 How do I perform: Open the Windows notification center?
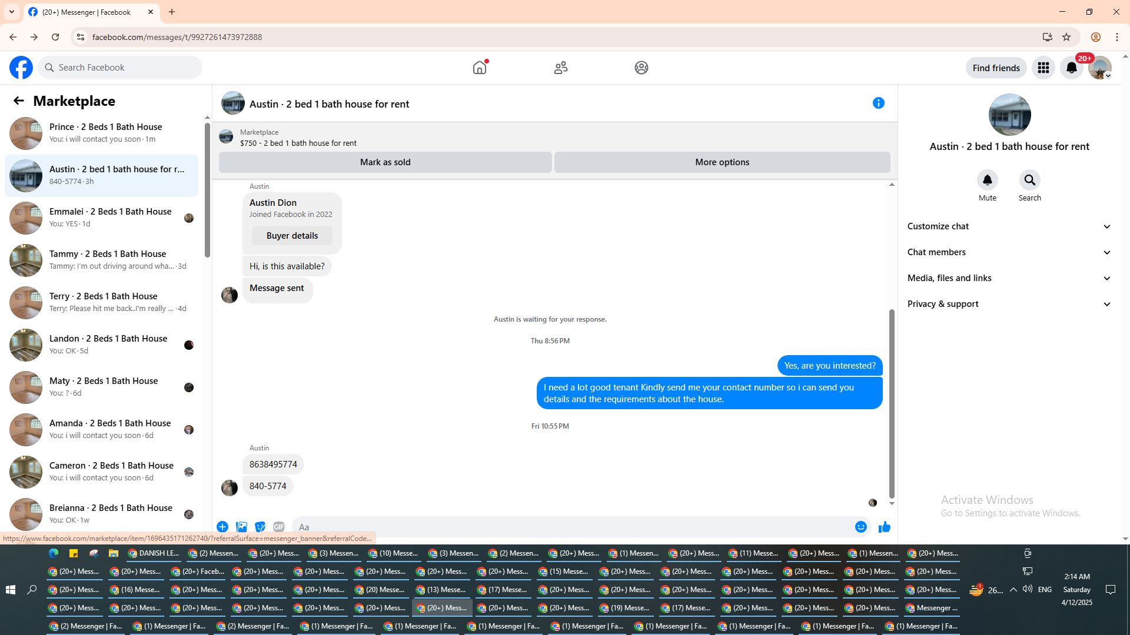click(x=1111, y=590)
